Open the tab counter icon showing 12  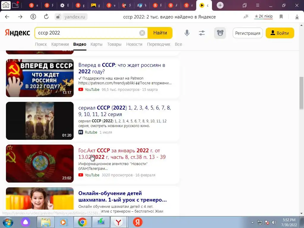point(6,5)
